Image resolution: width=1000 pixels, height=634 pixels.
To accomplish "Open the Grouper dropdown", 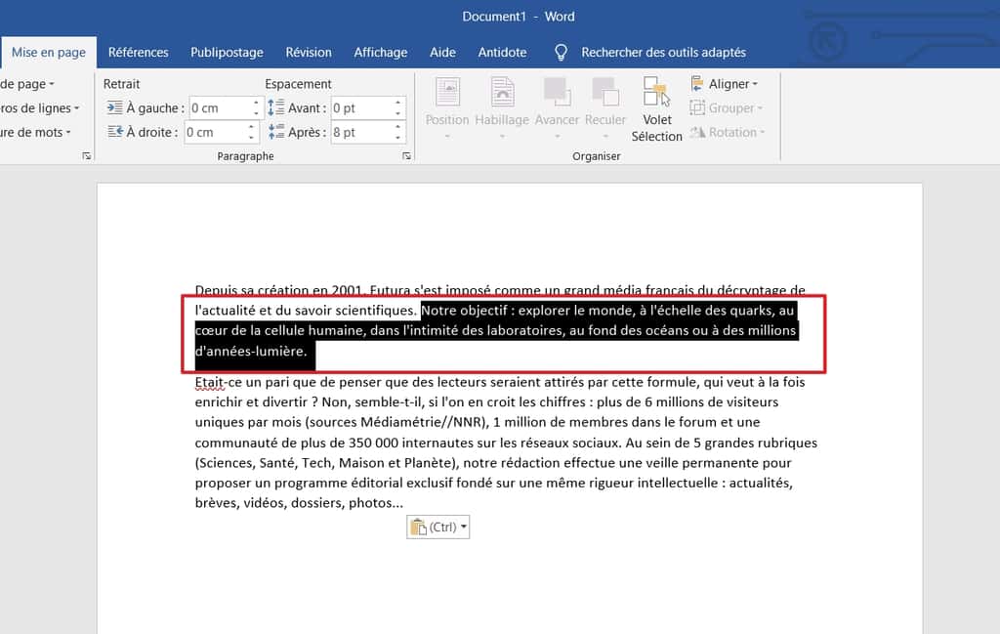I will click(x=727, y=107).
